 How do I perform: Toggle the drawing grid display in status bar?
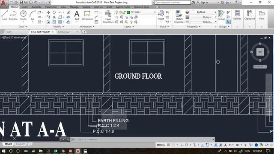tap(168, 145)
